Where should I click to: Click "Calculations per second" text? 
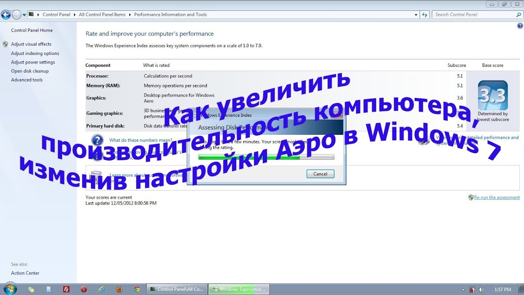tap(168, 76)
